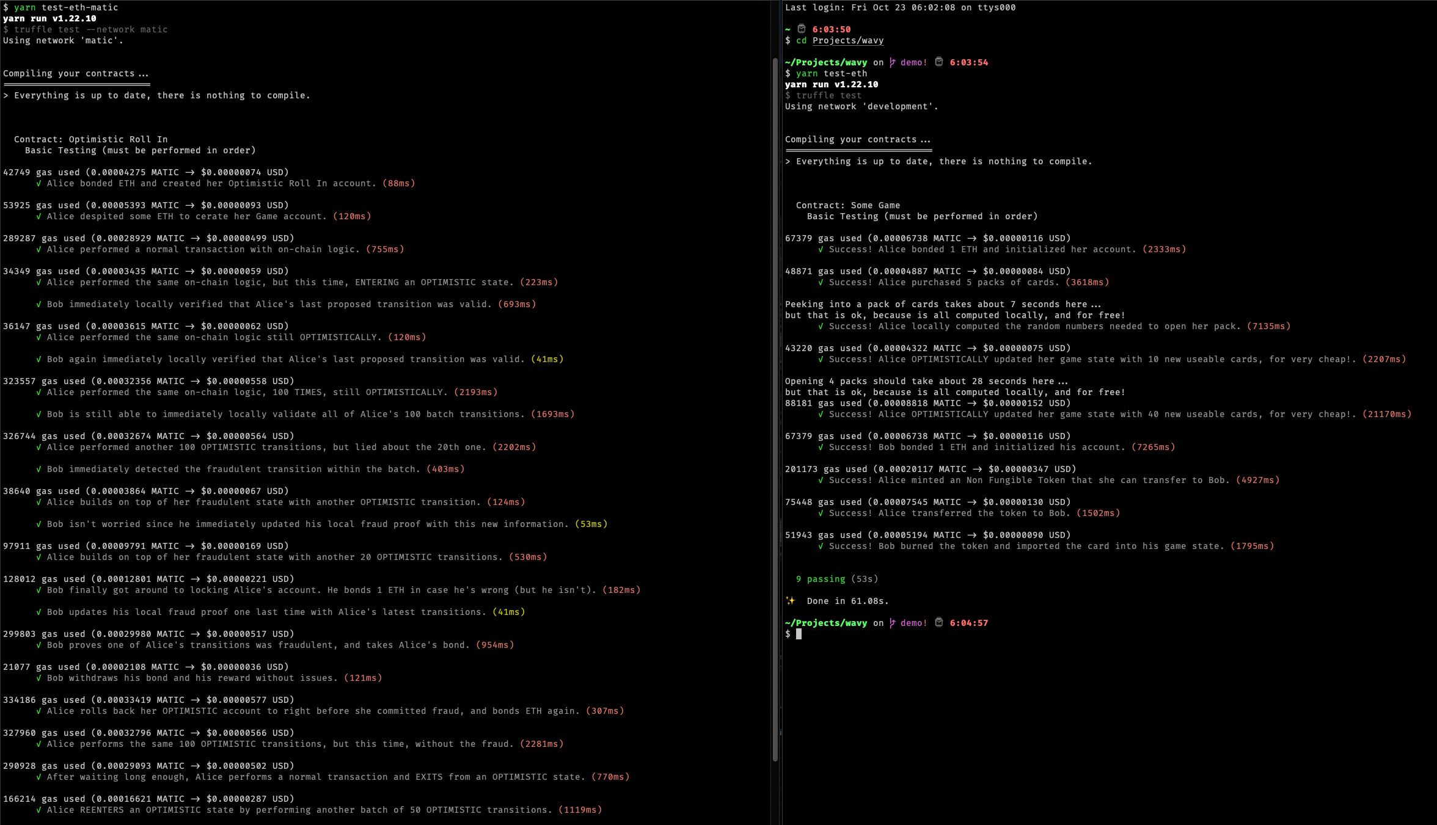Click the git branch icon on the 6:04:57 prompt
The image size is (1437, 825).
coord(893,623)
